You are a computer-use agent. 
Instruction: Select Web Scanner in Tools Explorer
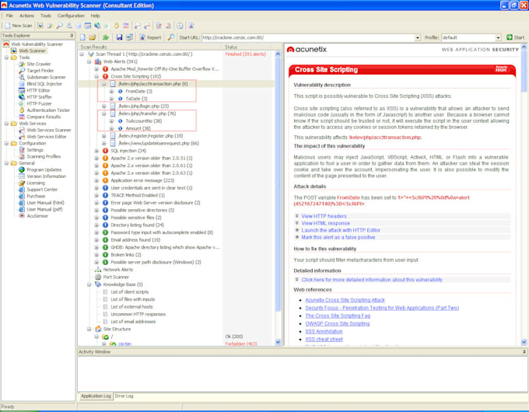click(x=32, y=51)
